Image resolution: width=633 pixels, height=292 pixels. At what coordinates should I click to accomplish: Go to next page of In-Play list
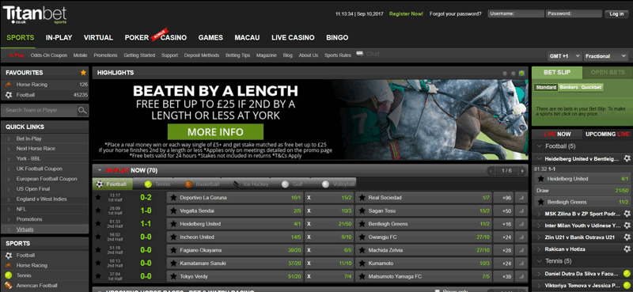coord(522,171)
